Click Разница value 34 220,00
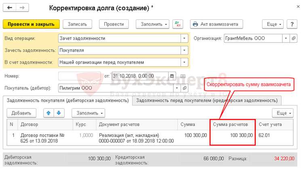 coord(284,159)
